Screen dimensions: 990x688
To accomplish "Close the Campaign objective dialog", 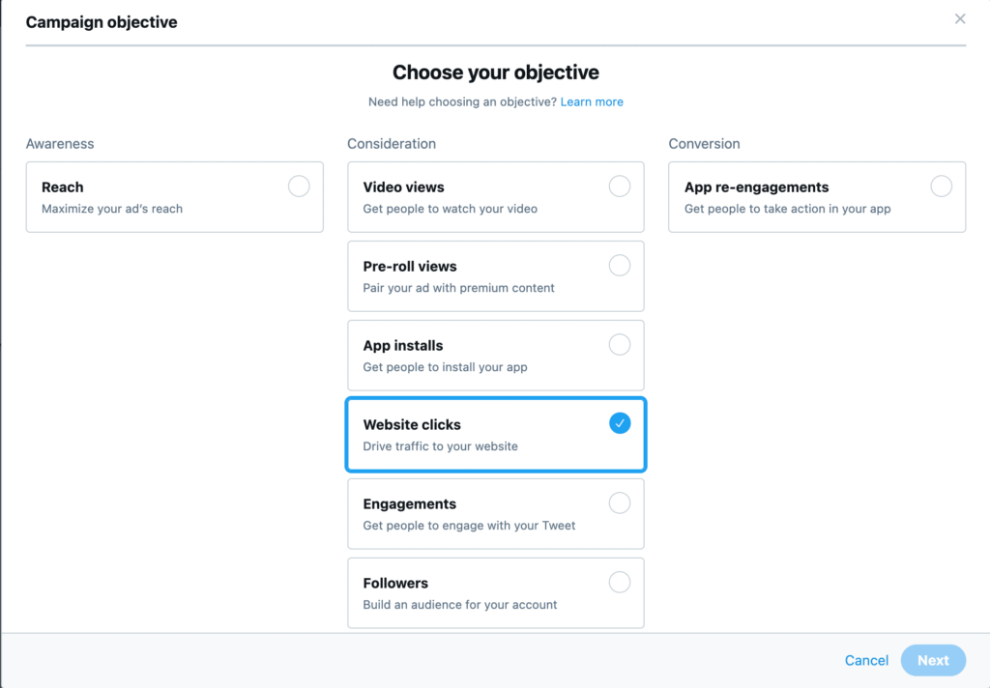I will 960,19.
